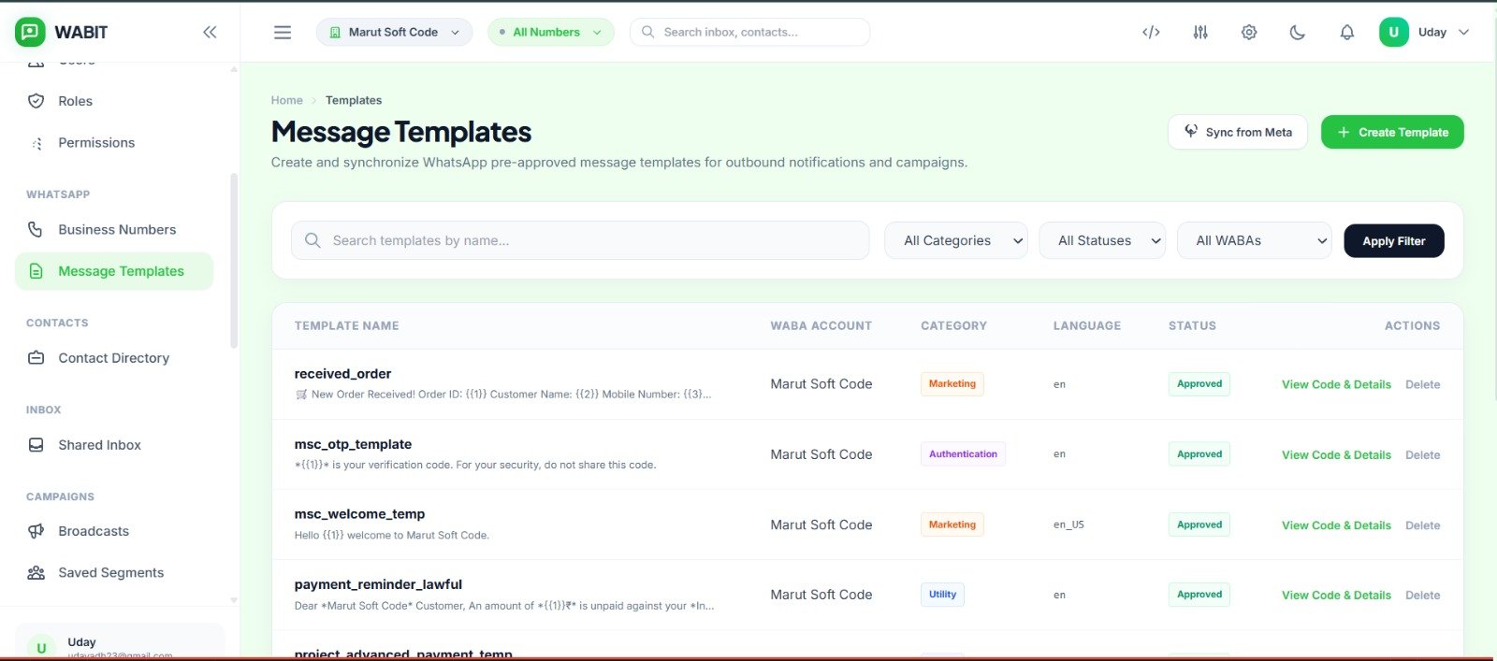Select the Message Templates sidebar item
1497x661 pixels.
tap(114, 271)
